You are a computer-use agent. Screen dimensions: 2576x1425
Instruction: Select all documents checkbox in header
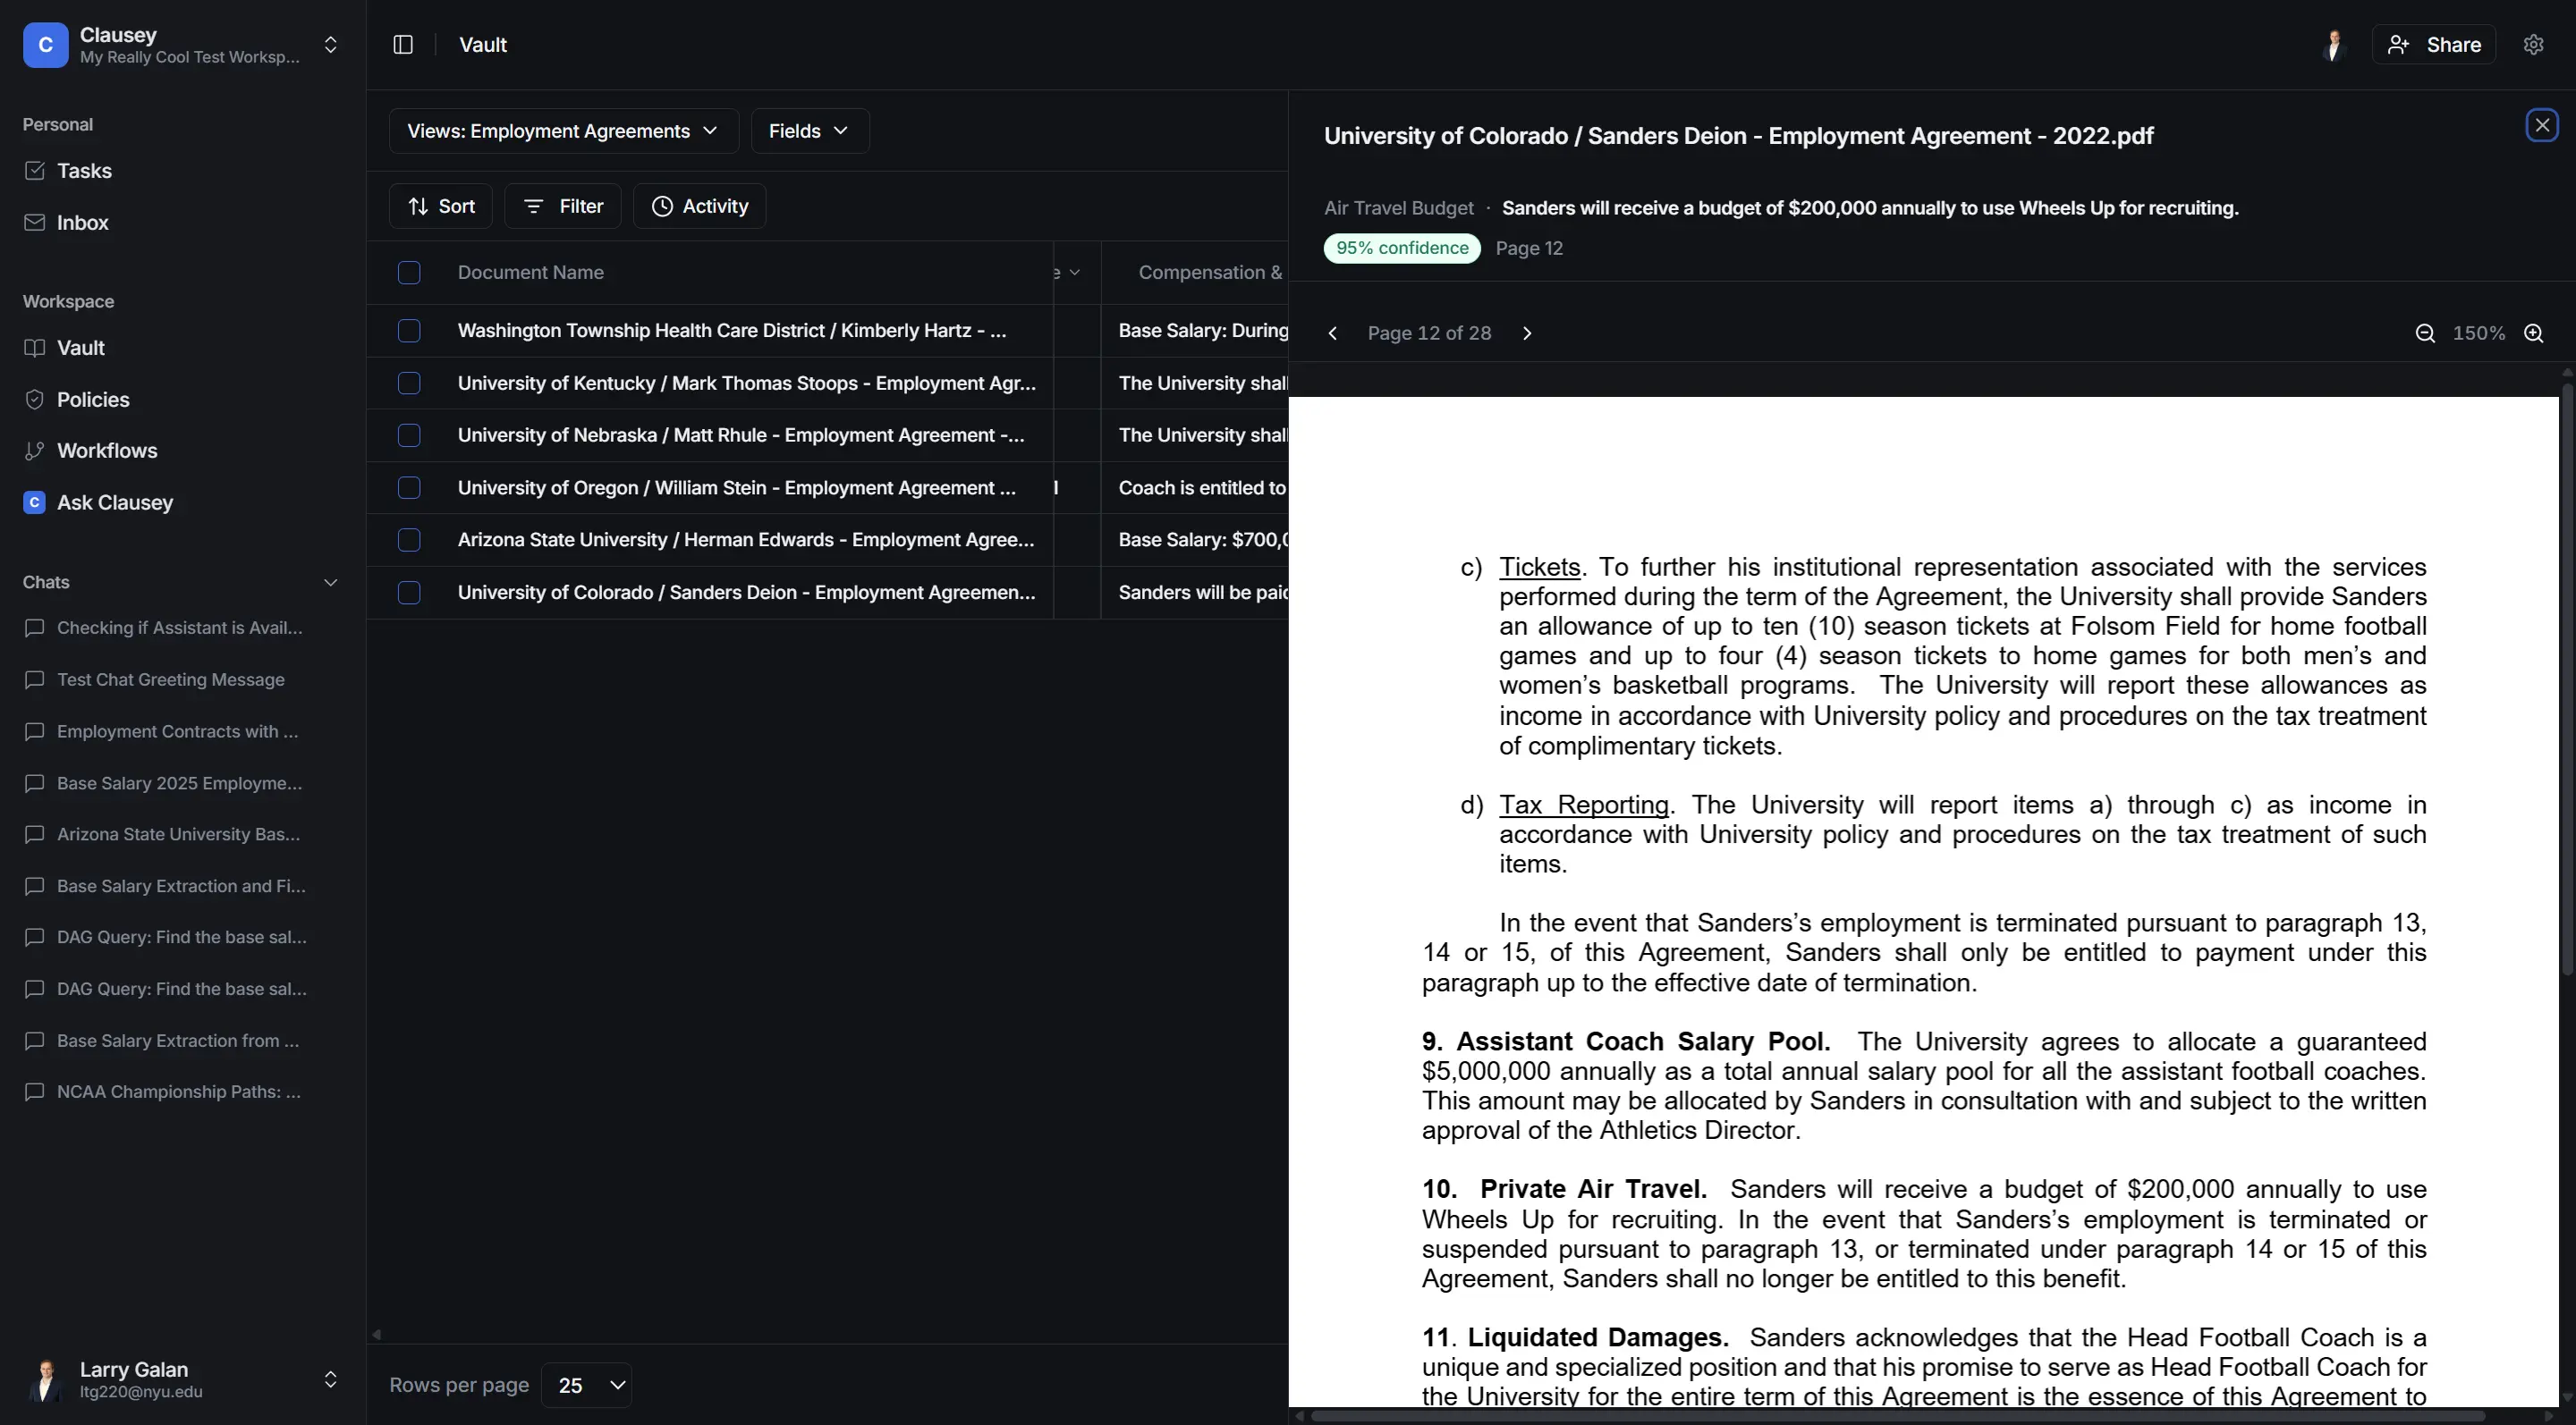click(x=409, y=273)
